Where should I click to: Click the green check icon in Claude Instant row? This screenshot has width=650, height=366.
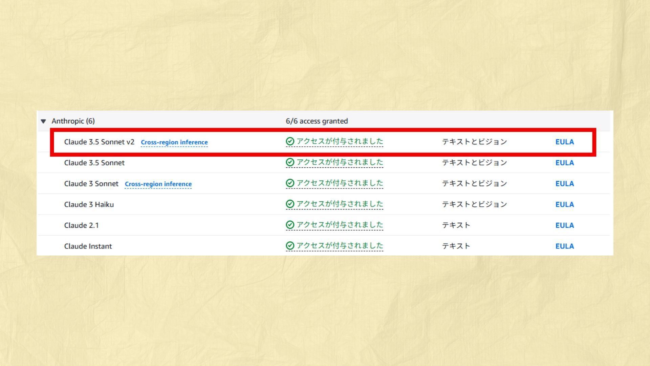[x=290, y=246]
